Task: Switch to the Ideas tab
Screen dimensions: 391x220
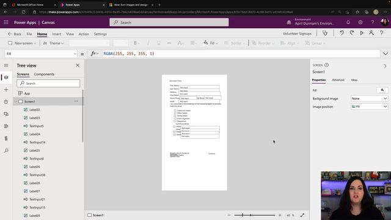Action: [354, 80]
